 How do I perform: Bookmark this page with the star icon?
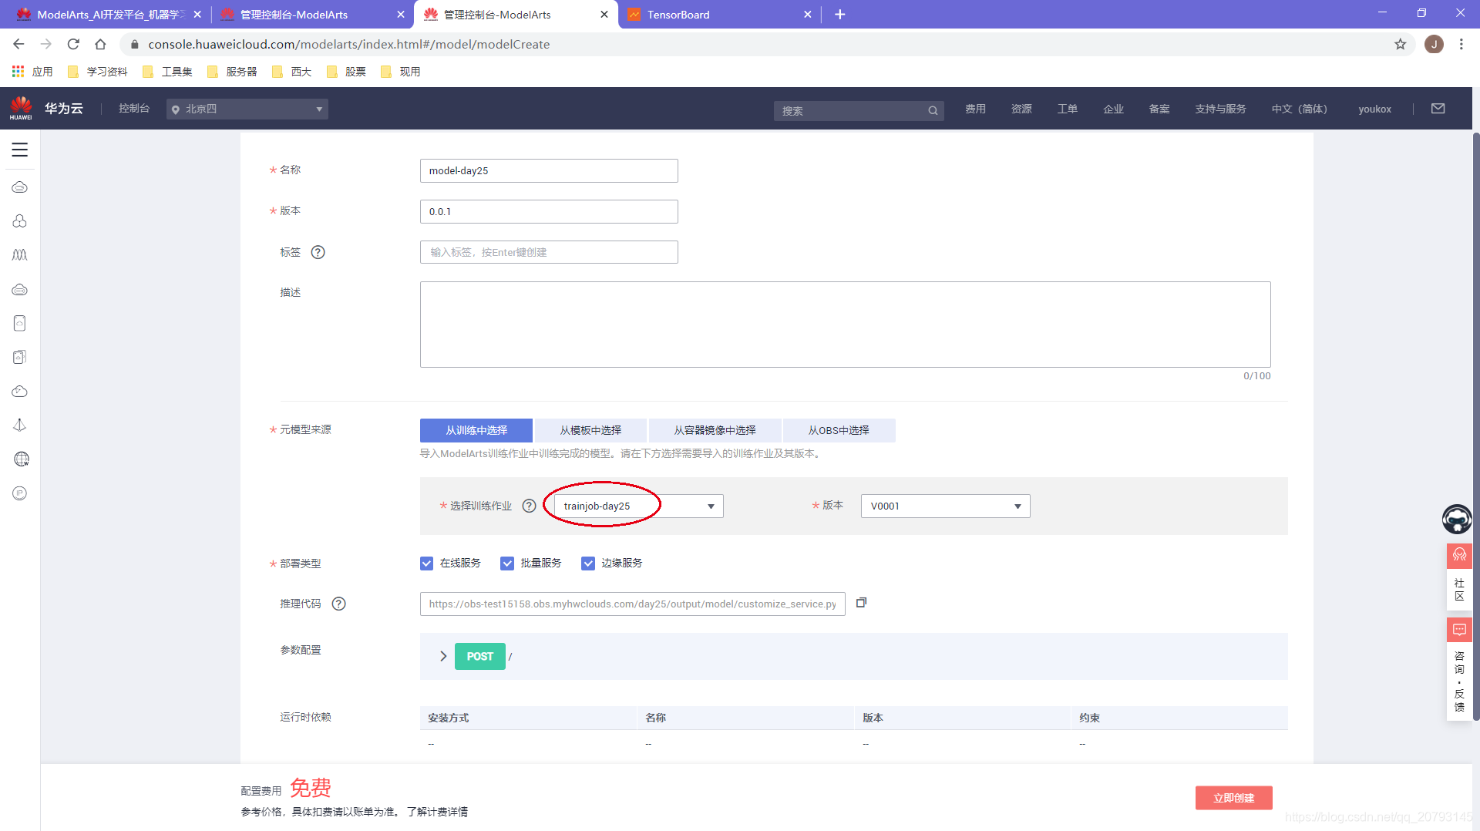pos(1401,45)
